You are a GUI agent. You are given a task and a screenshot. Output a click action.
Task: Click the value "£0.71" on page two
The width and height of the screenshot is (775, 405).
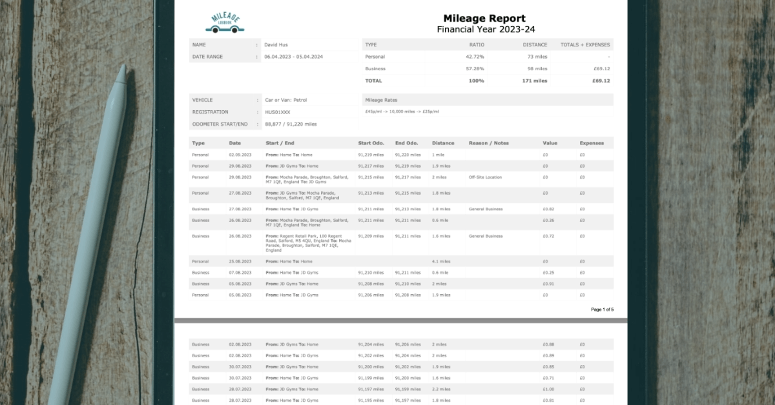[x=548, y=378]
